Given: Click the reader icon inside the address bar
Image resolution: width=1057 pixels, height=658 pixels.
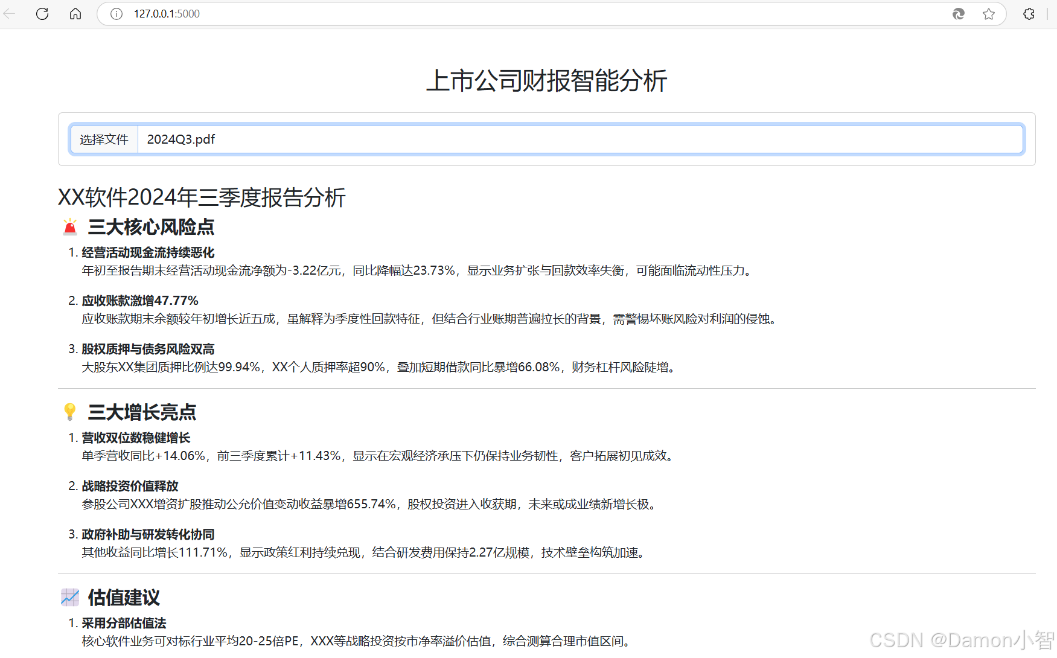Looking at the screenshot, I should pyautogui.click(x=958, y=13).
